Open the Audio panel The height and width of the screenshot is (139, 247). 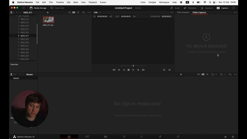click(175, 8)
